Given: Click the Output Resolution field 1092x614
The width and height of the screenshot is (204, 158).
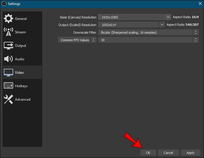Looking at the screenshot, I should tap(129, 25).
